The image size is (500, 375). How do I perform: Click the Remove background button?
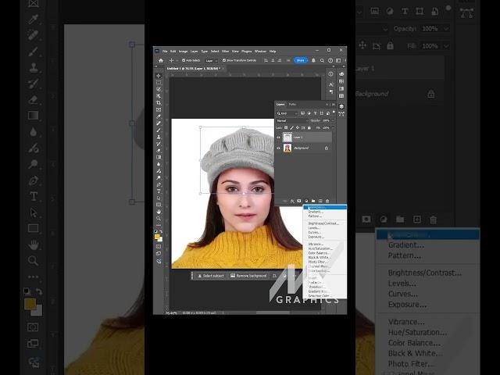[248, 276]
